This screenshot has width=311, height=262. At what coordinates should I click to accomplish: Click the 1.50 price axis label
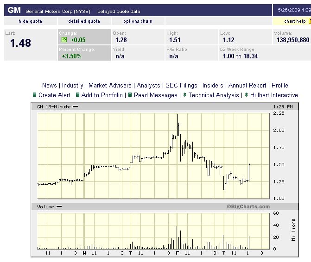click(x=279, y=165)
